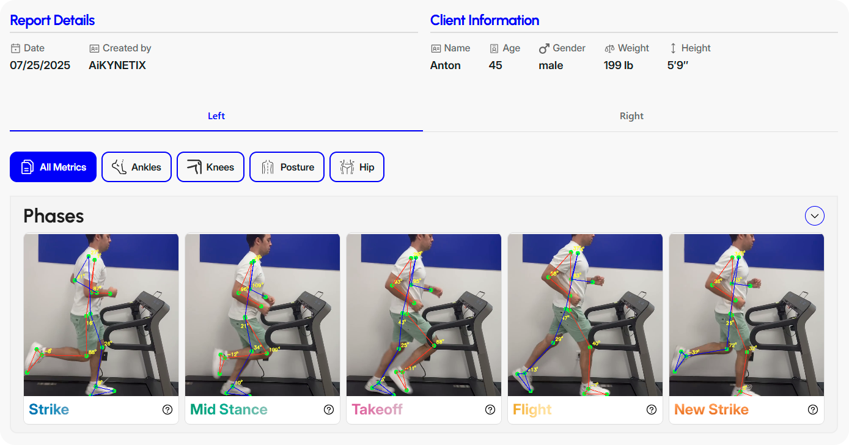Screen dimensions: 849x445
Task: Click the help icon beside Strike
Action: tap(167, 410)
